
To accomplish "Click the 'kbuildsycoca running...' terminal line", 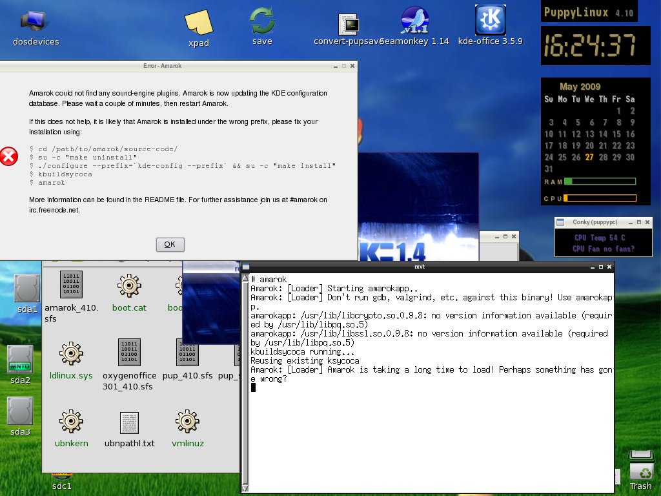I will point(302,352).
